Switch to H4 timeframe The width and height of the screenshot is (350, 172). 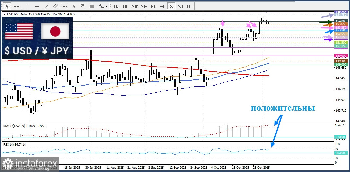pos(162,6)
